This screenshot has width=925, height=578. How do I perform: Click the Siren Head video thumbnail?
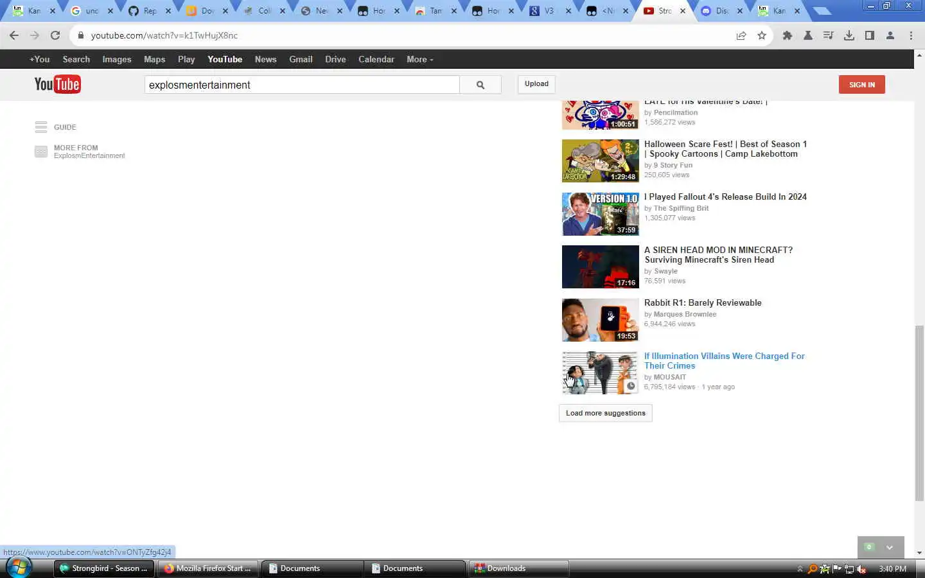click(601, 267)
